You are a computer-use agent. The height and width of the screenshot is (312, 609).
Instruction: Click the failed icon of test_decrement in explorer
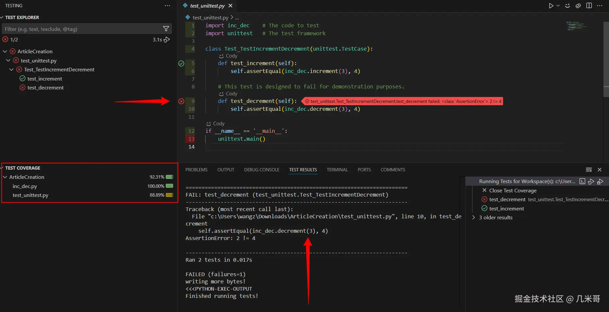click(22, 87)
